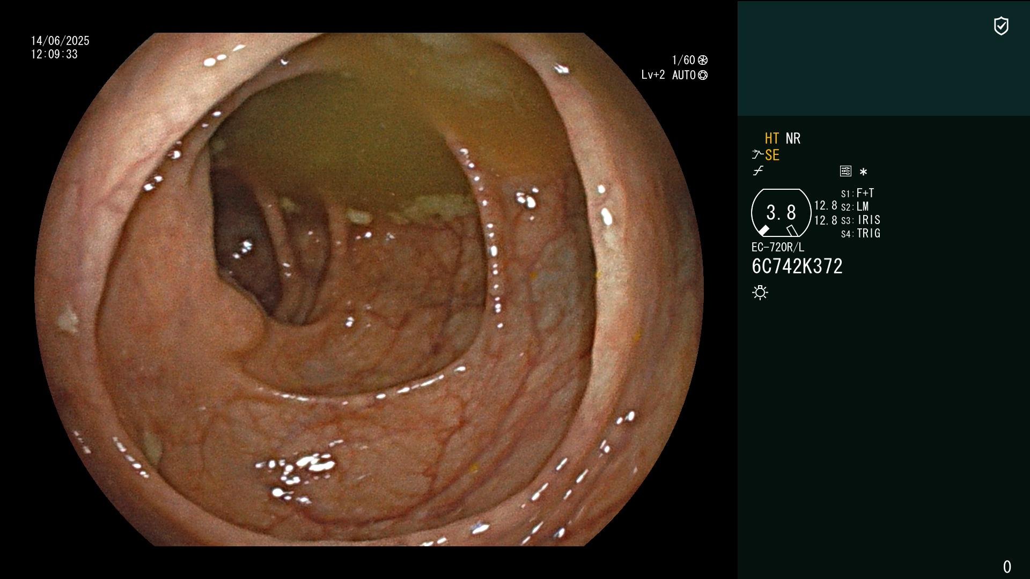
Task: Click the serial number 6C742K372
Action: tap(797, 266)
